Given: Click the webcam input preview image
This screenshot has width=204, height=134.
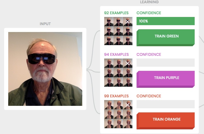Looking at the screenshot, I should point(45,69).
